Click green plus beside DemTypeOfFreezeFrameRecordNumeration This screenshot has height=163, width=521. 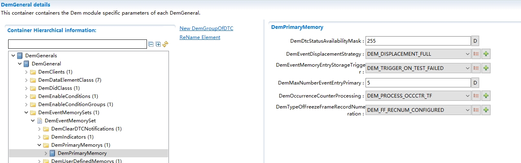486,110
